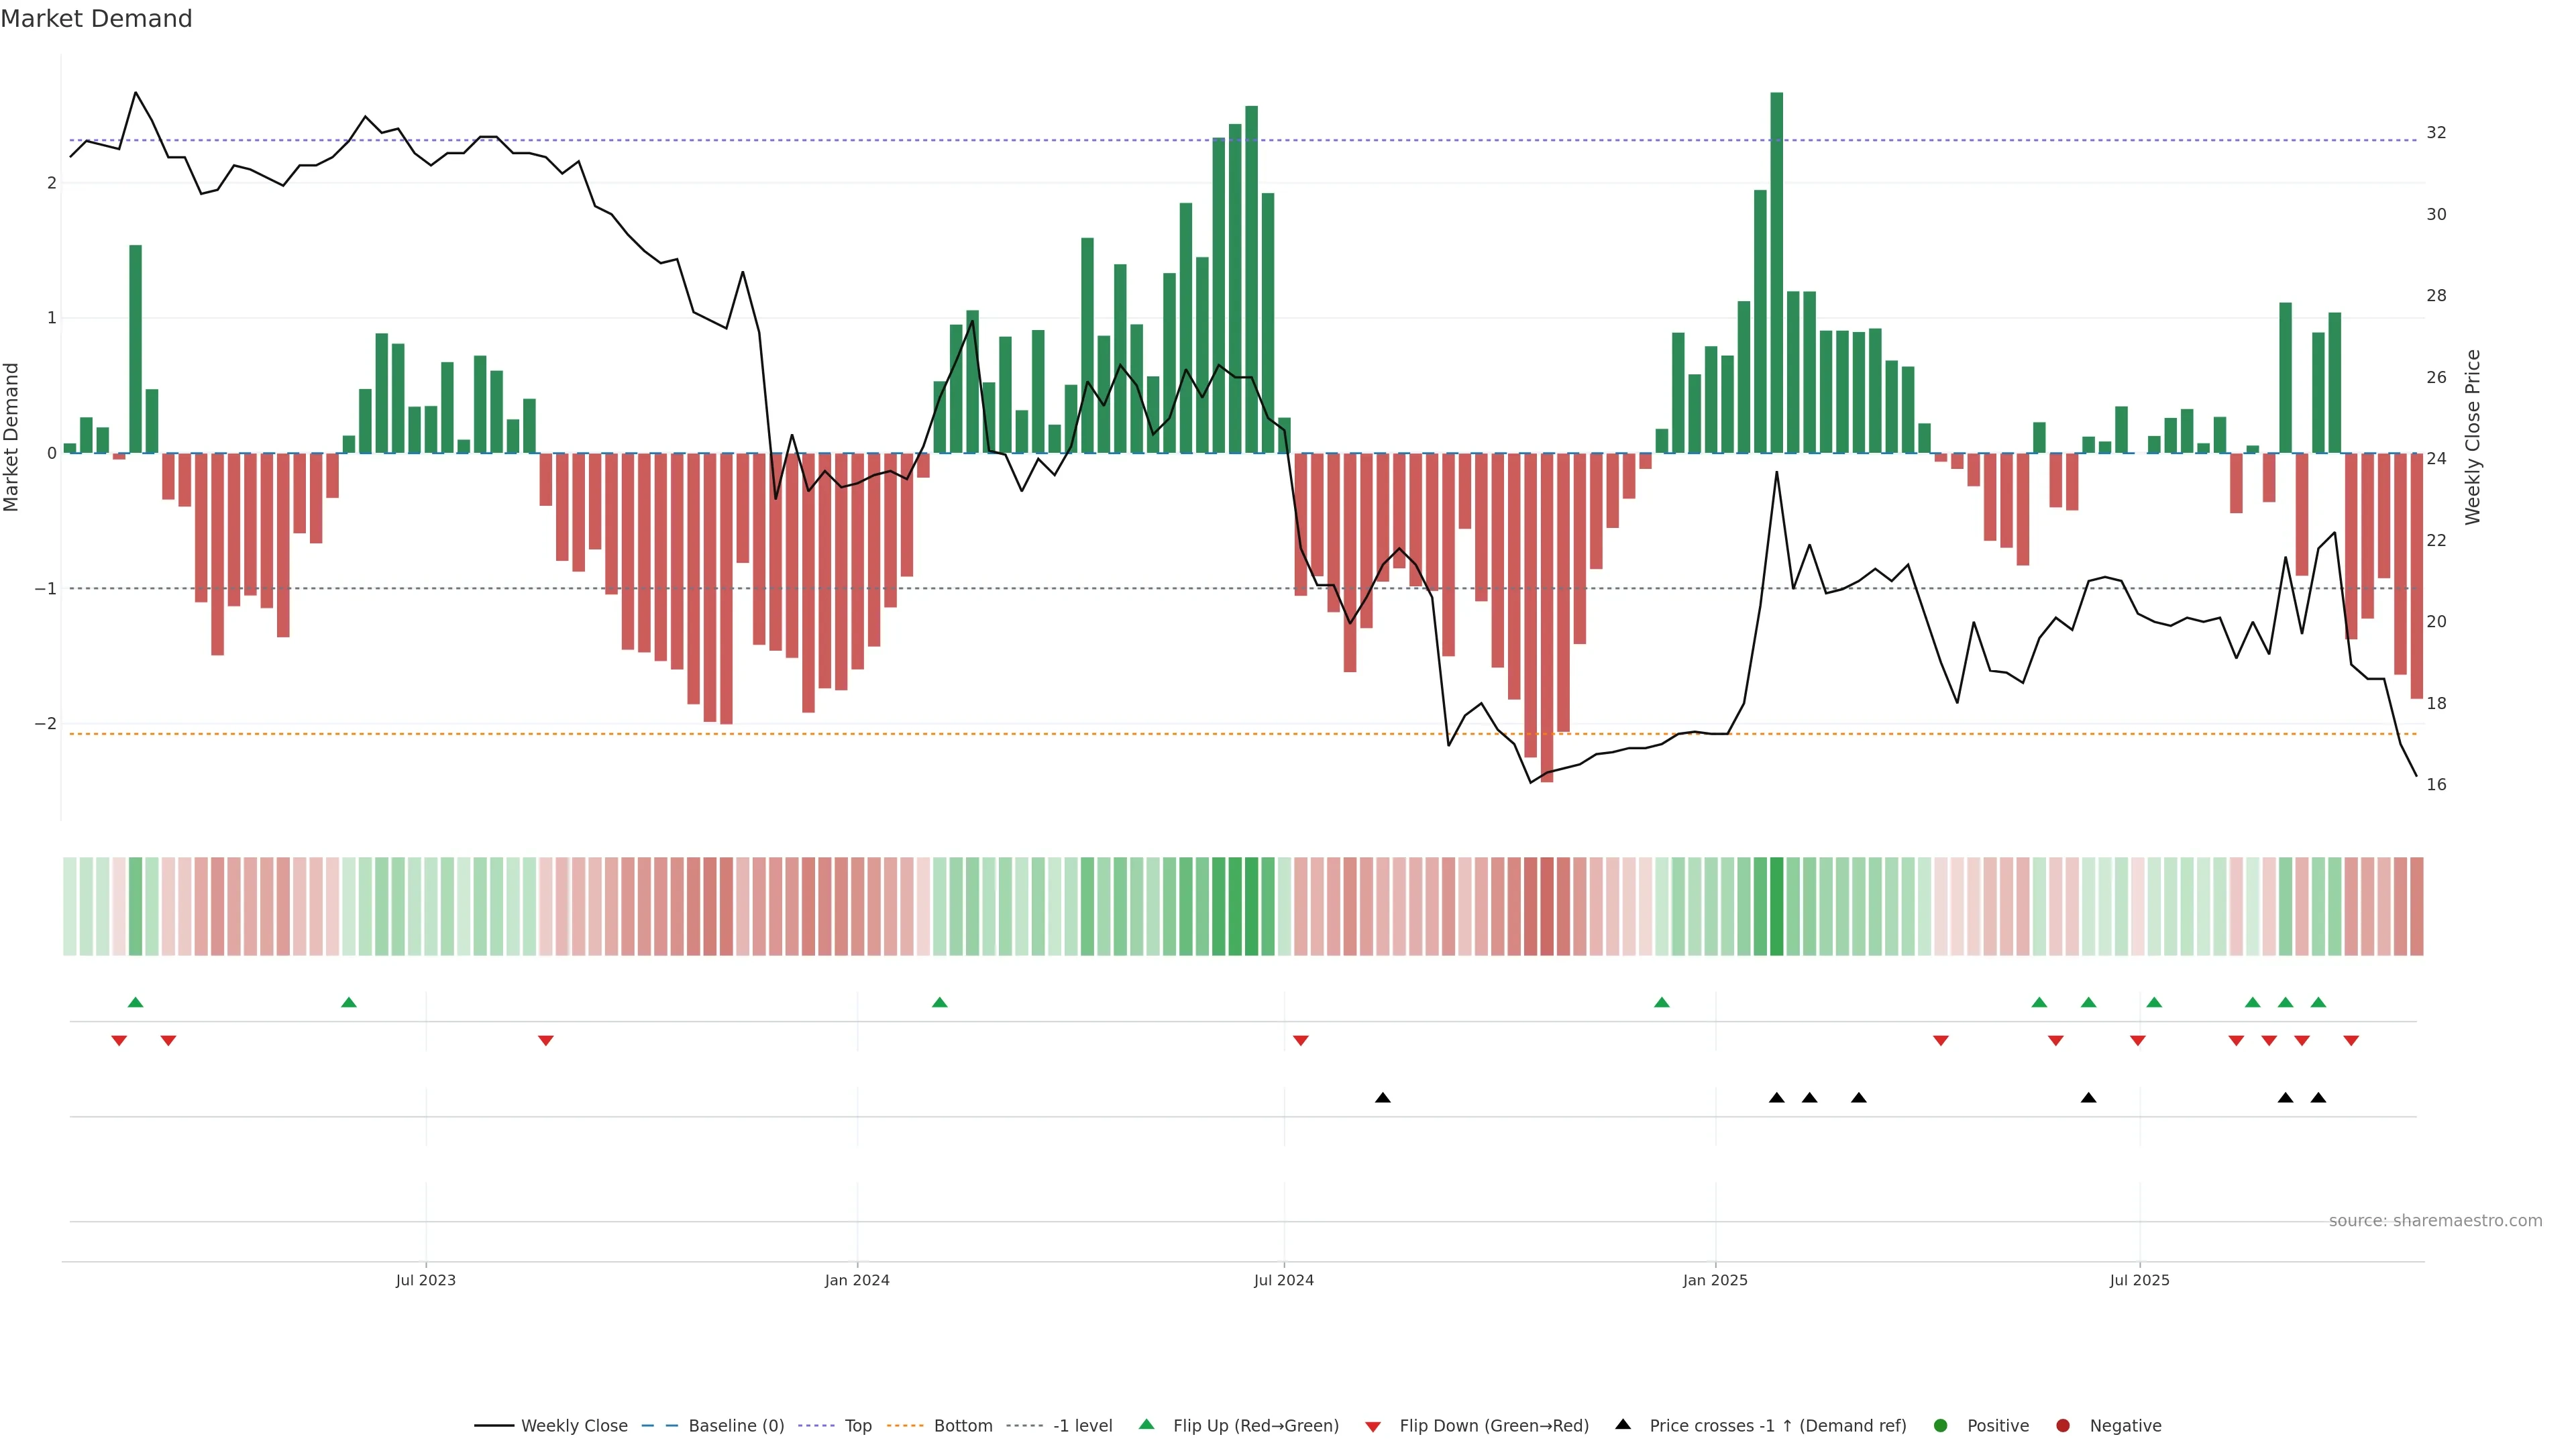Click the leftmost black price-cross triangle marker
Image resolution: width=2576 pixels, height=1449 pixels.
[1382, 1098]
